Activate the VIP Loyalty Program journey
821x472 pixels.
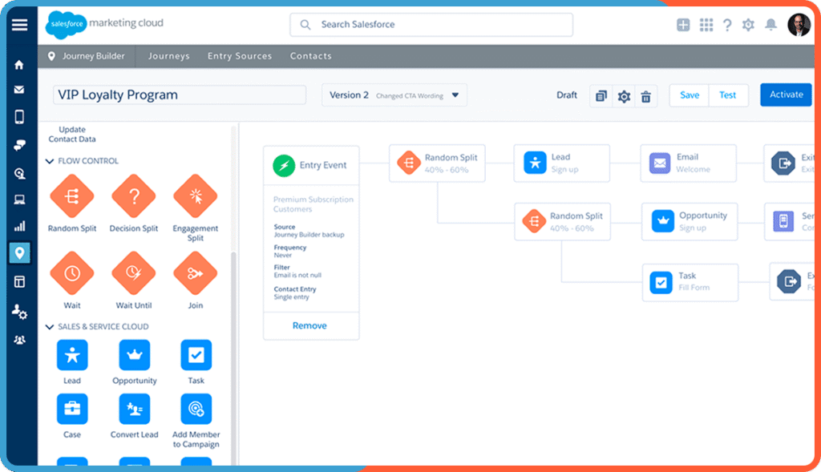(x=786, y=95)
